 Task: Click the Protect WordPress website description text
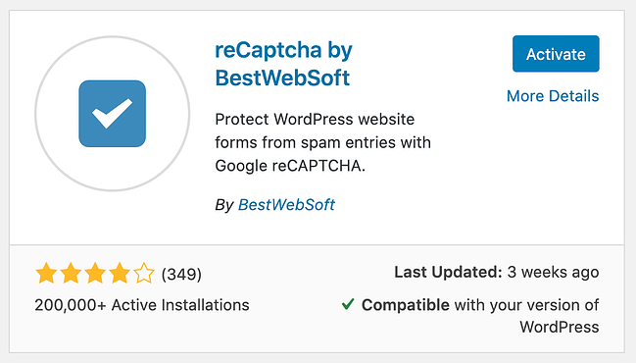click(322, 142)
